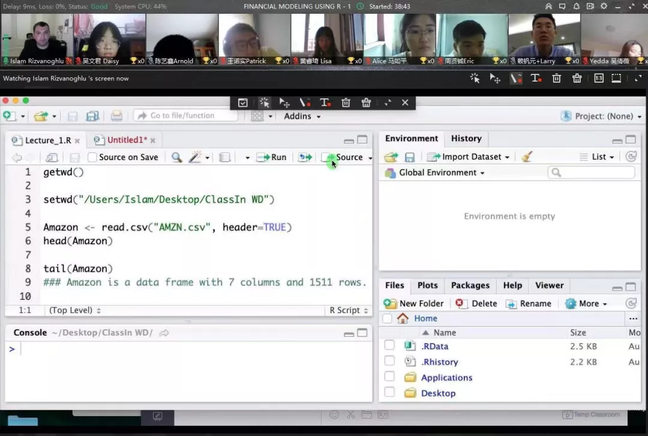Click Islam Rizvanoghlu's video thumbnail
Viewport: 648px width, 436px height.
pyautogui.click(x=37, y=39)
